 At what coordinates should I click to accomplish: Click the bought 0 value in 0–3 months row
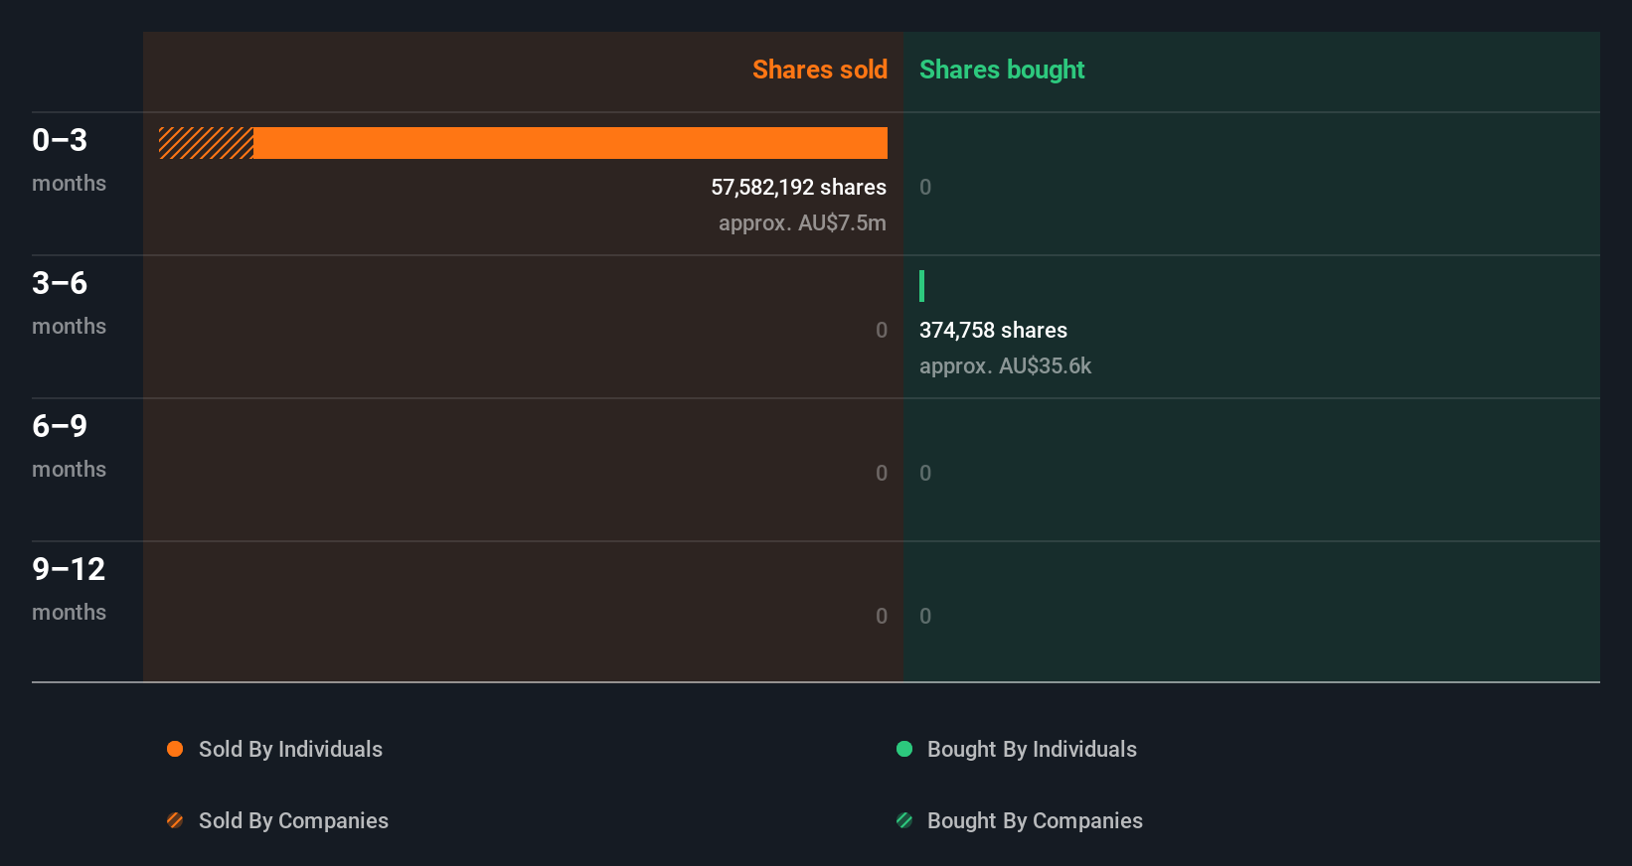point(925,188)
